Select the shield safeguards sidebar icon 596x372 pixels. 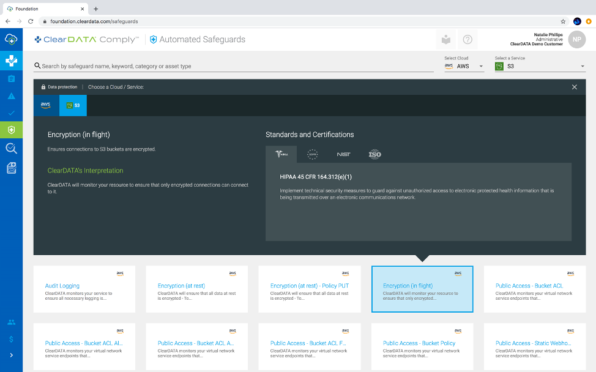(x=12, y=130)
